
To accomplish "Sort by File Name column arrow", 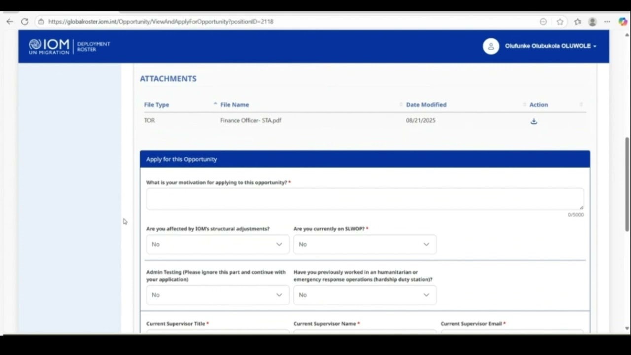I will (x=401, y=105).
